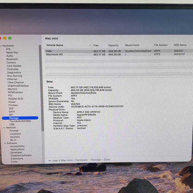Click the pane divider between table and details
This screenshot has height=193, width=193.
click(x=119, y=76)
